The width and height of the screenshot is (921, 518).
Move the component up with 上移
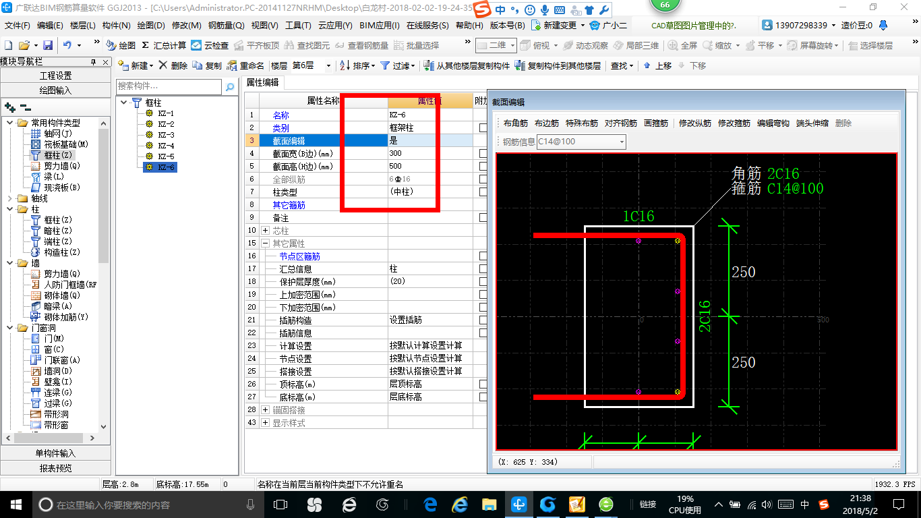click(657, 65)
